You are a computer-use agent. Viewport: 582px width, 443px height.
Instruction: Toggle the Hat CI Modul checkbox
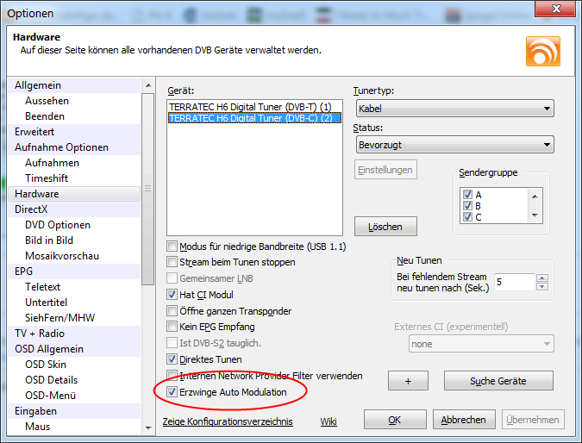click(x=172, y=295)
